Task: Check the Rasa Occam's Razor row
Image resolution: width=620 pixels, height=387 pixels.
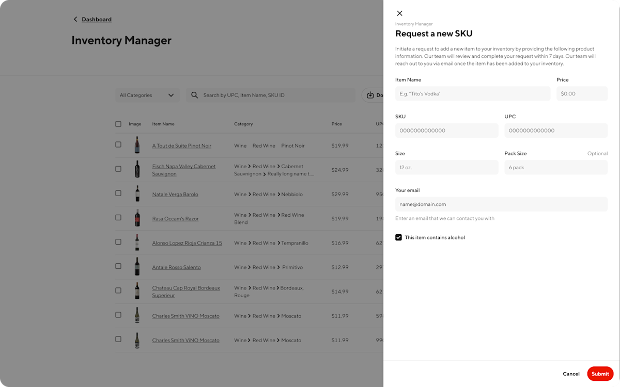Action: tap(118, 218)
